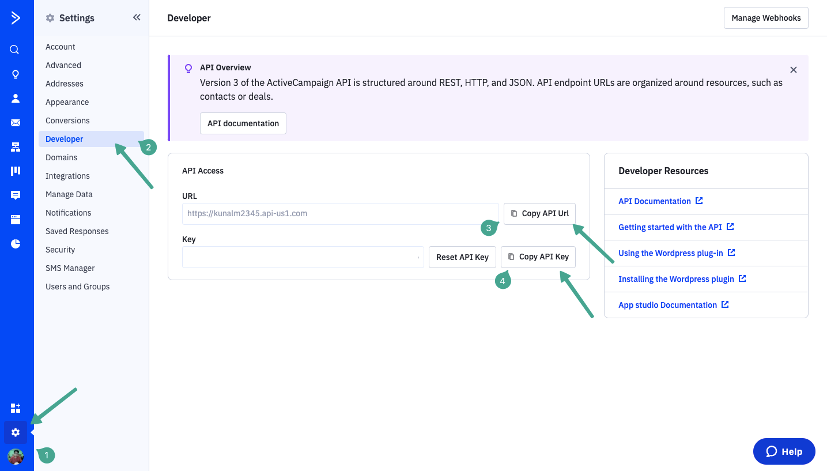Screen dimensions: 827x471
Task: Open the Help chat button
Action: [784, 451]
